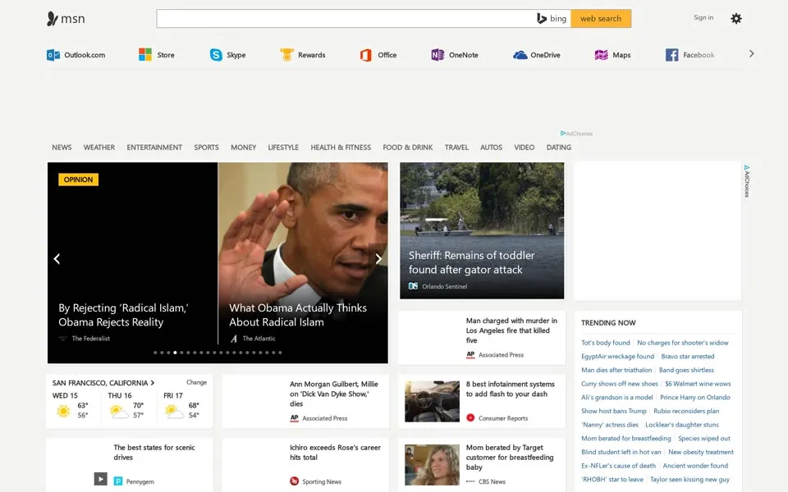Select the last carousel dot
The height and width of the screenshot is (492, 788).
[x=280, y=353]
